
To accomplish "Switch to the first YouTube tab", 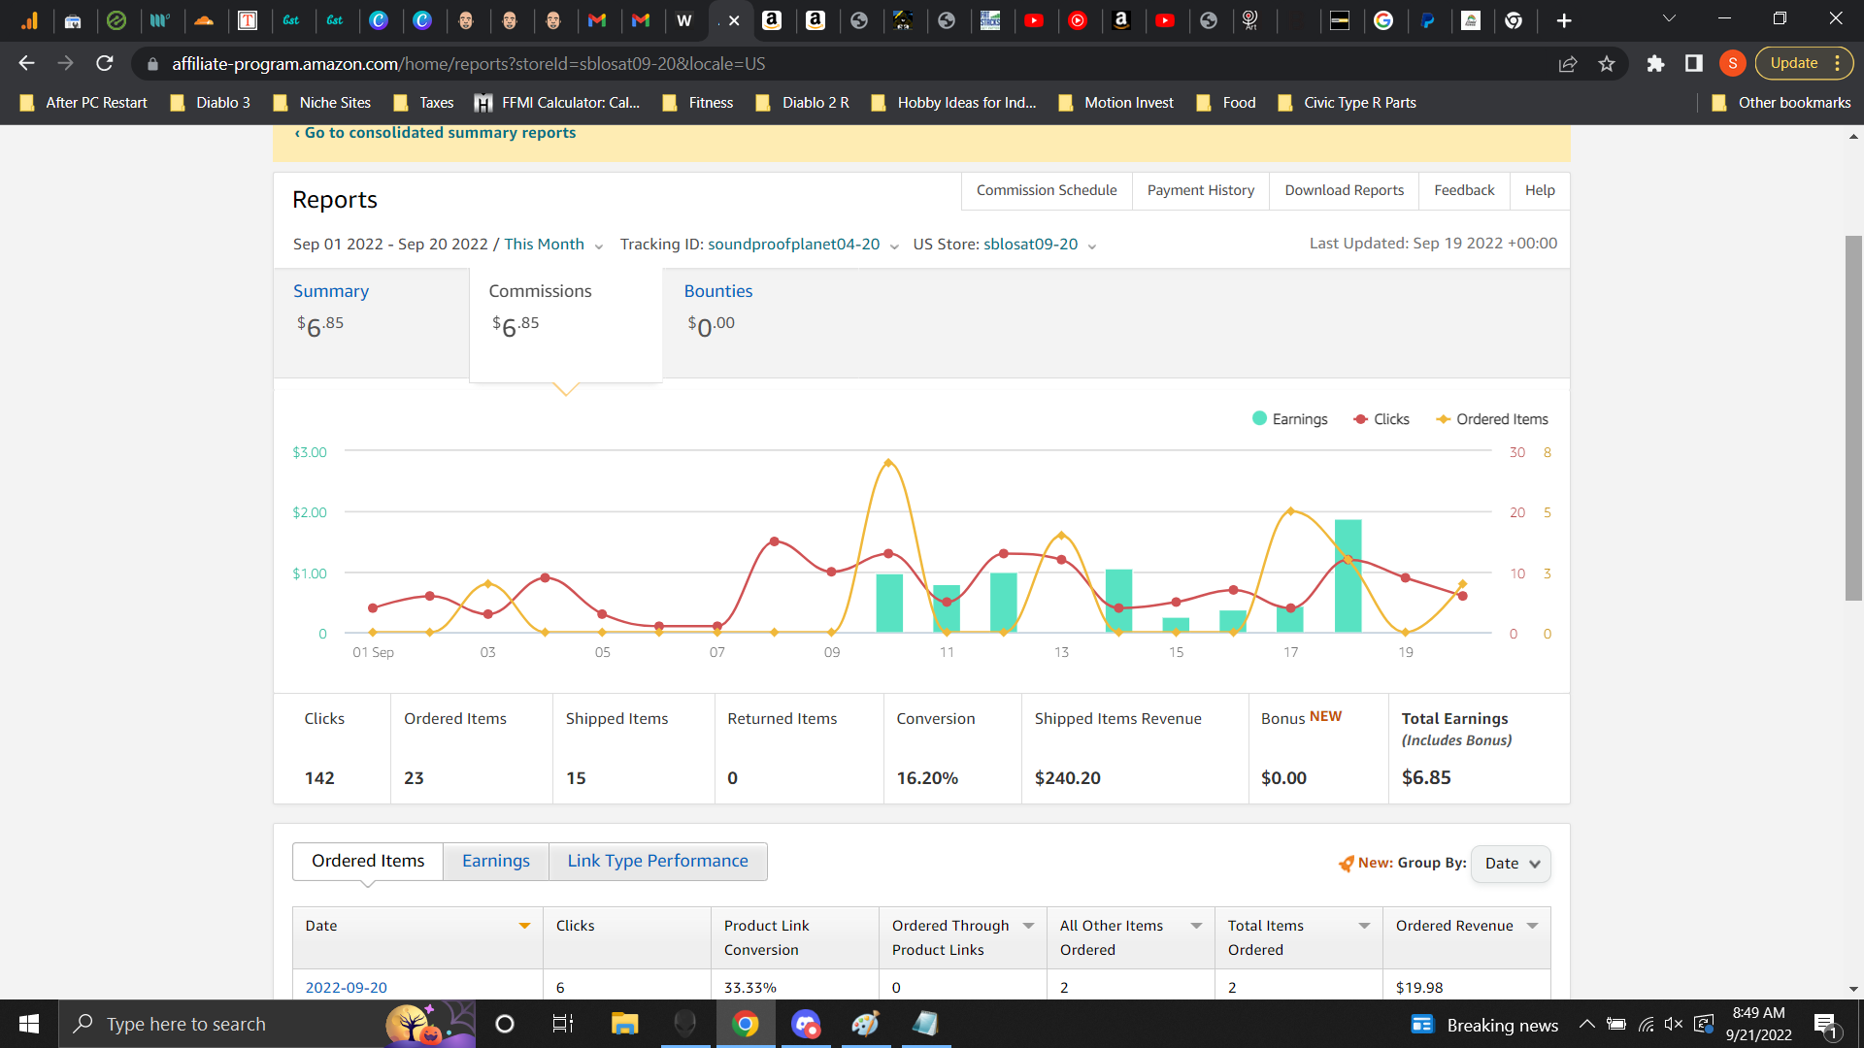I will (1034, 20).
